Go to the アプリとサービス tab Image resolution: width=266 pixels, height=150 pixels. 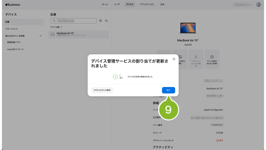(147, 4)
